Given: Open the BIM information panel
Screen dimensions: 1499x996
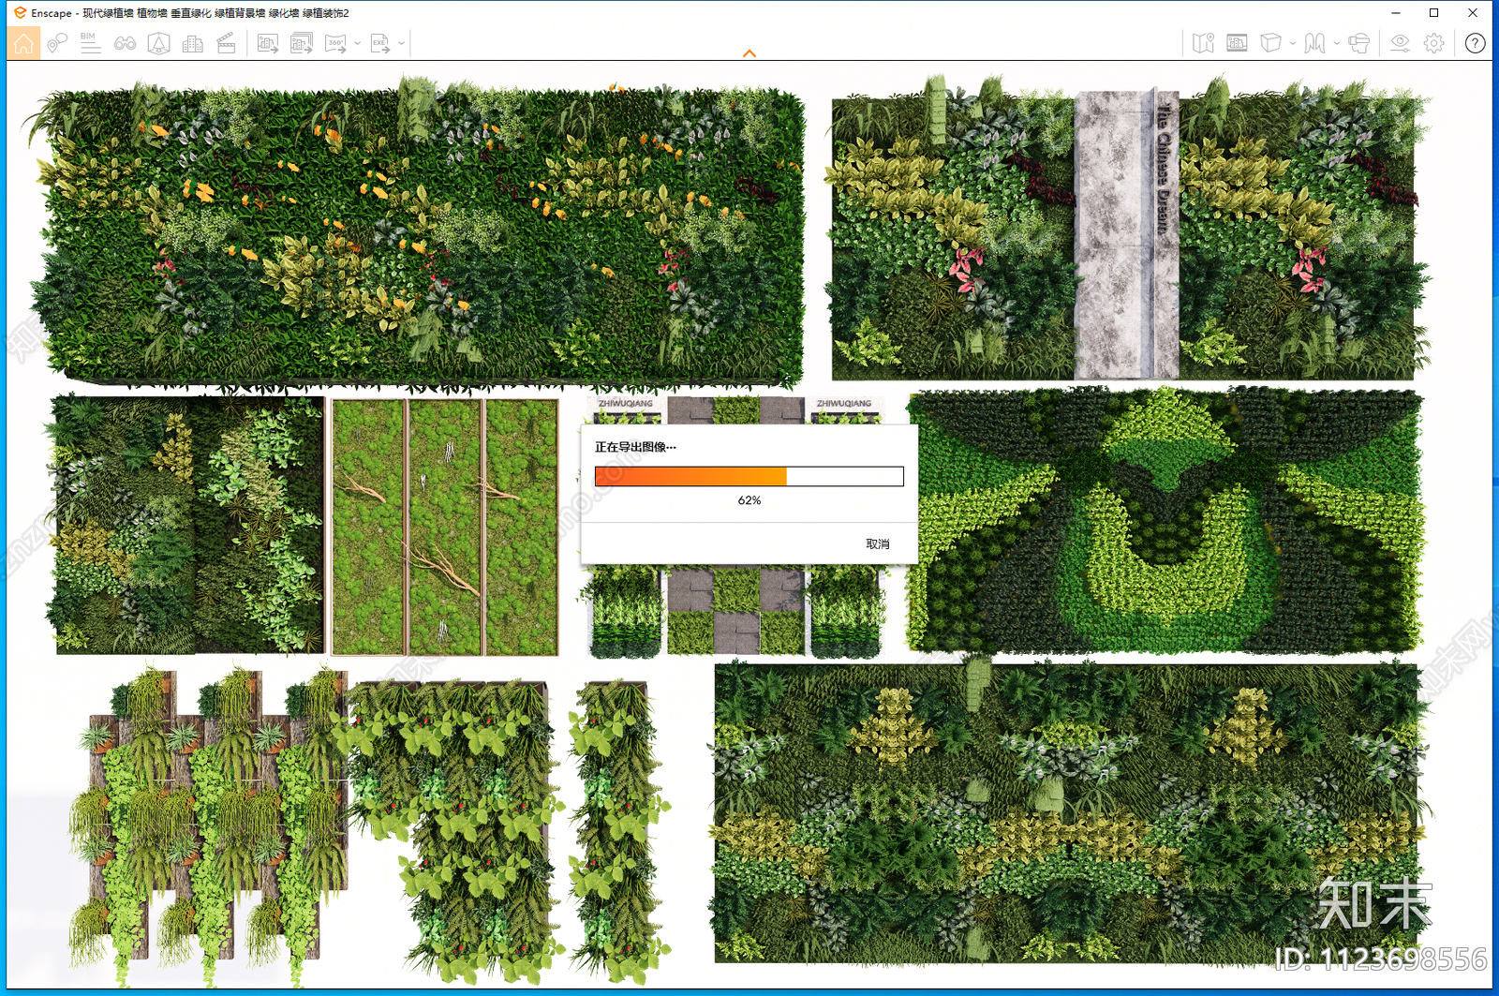Looking at the screenshot, I should pyautogui.click(x=91, y=43).
